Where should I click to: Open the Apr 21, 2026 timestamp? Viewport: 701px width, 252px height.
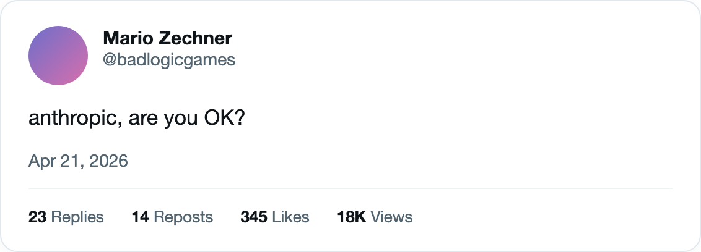pos(78,161)
